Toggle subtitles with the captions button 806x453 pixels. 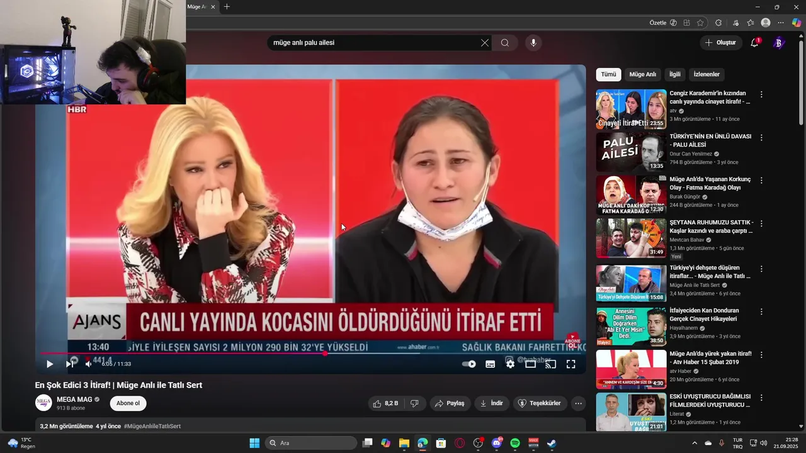[491, 364]
